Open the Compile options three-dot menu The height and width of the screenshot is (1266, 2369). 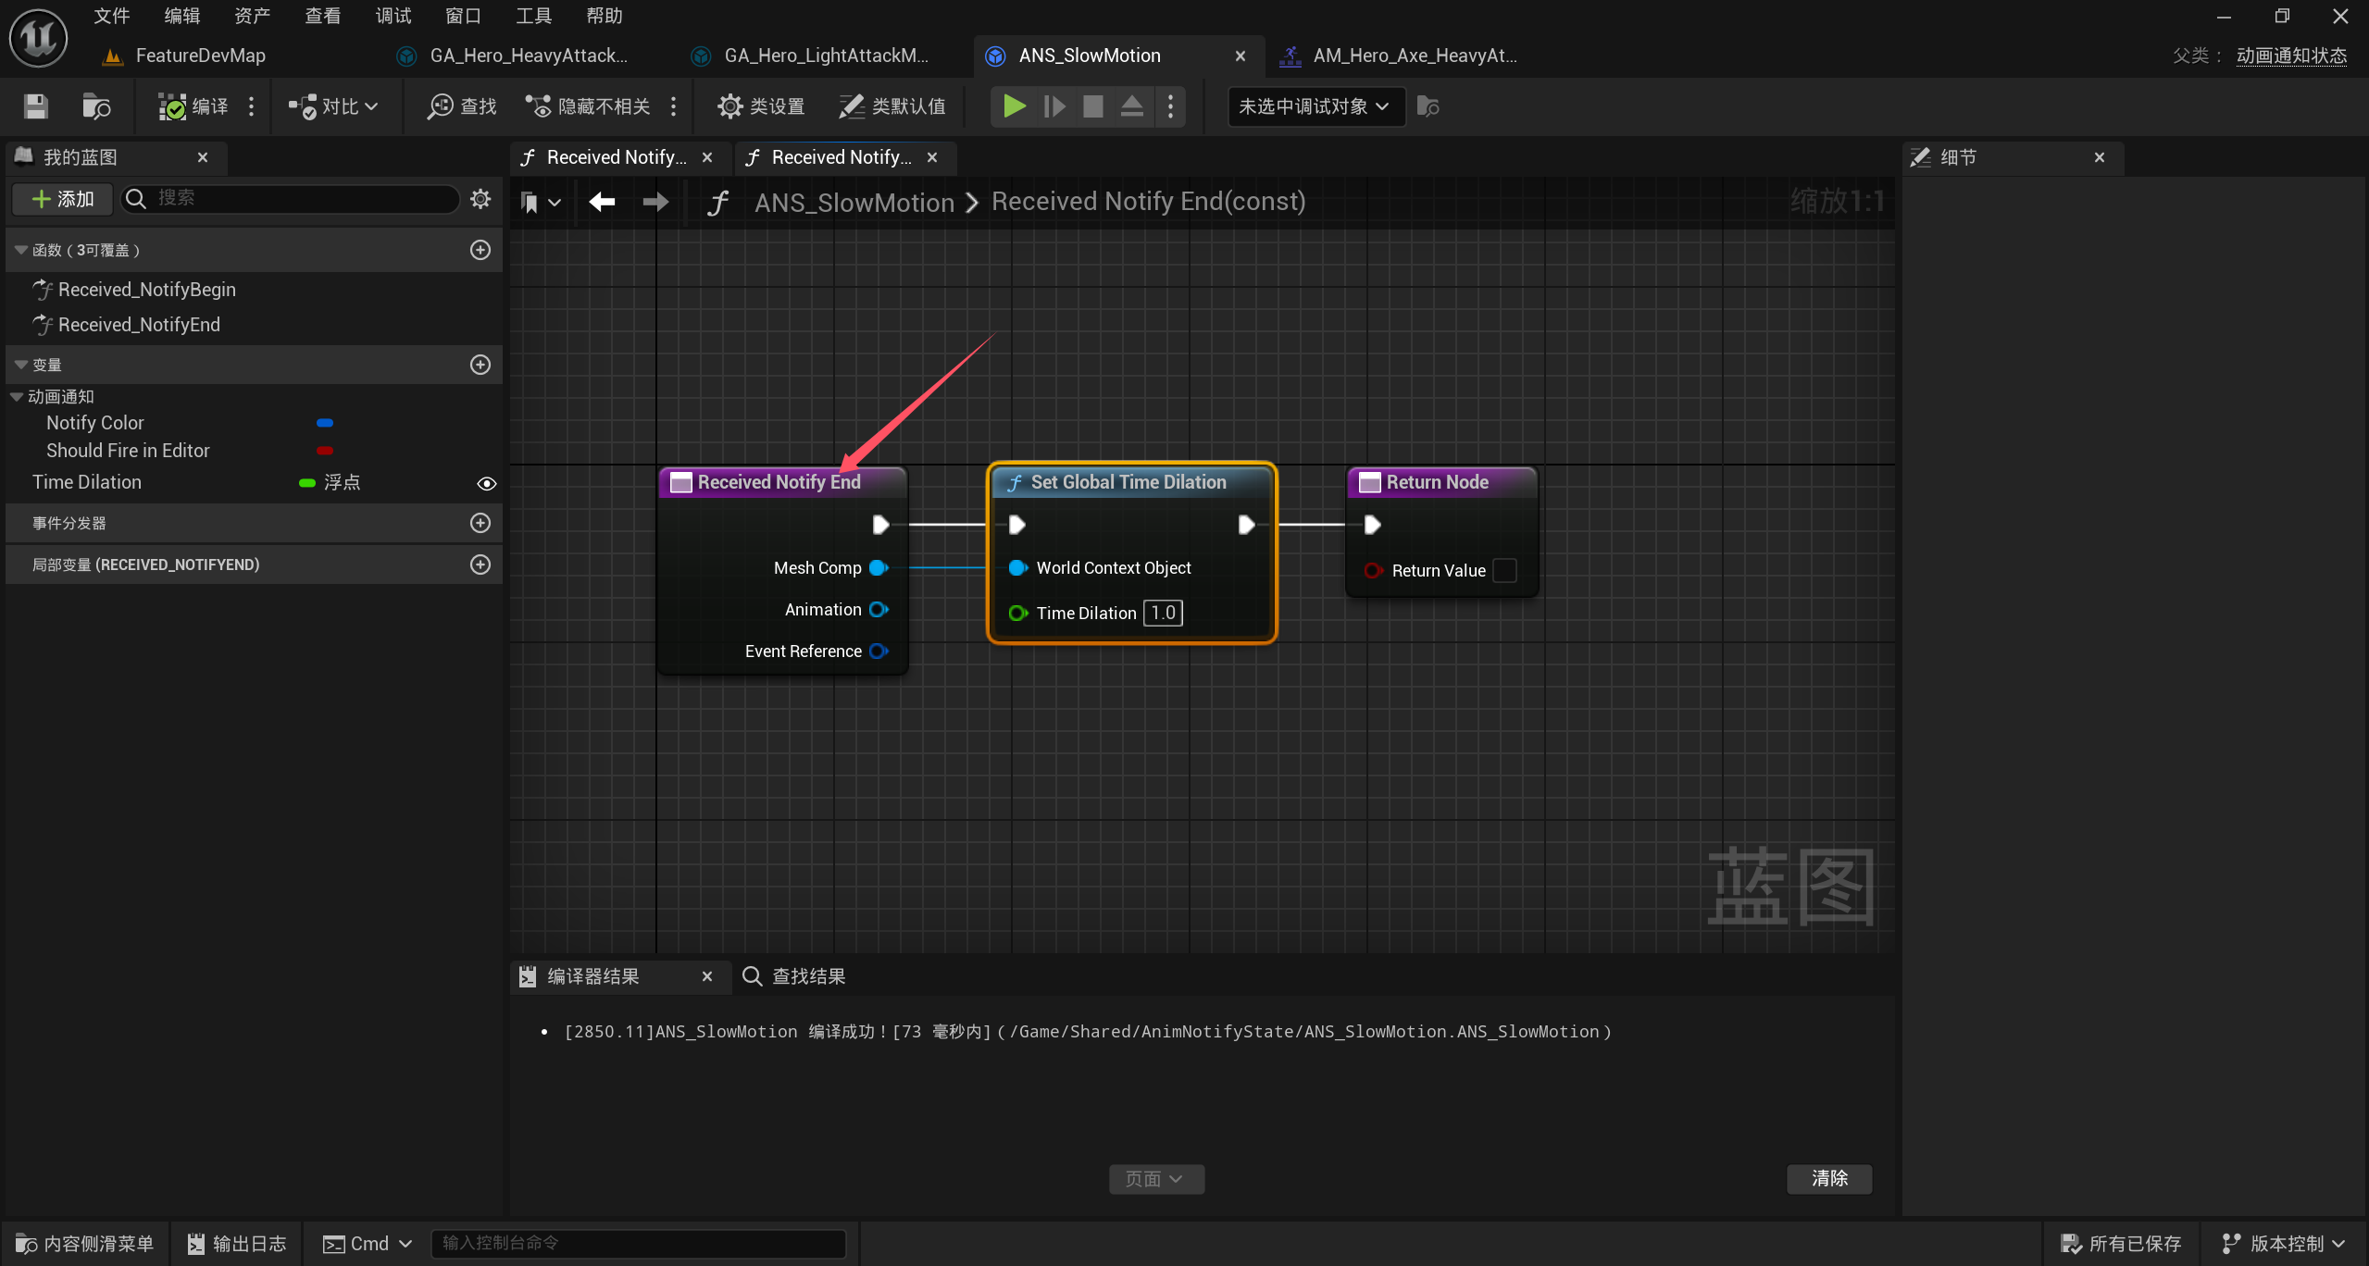pos(251,106)
